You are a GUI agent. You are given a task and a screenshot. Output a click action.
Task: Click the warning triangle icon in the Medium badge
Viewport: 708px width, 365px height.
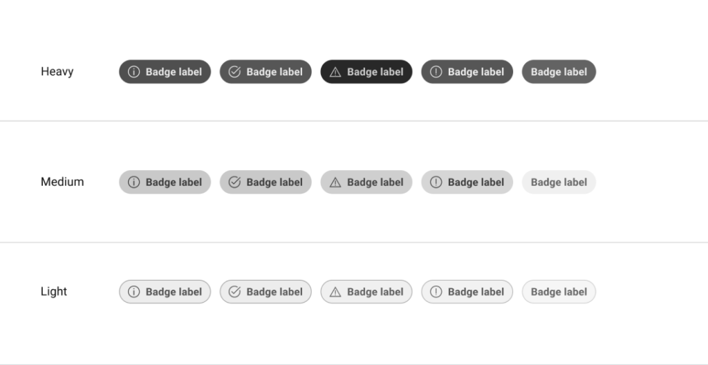pyautogui.click(x=335, y=182)
